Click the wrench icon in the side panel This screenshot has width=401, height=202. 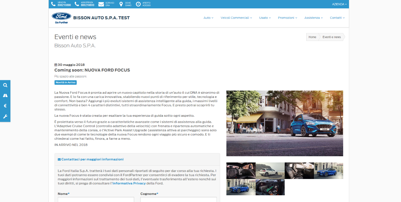coord(5,116)
